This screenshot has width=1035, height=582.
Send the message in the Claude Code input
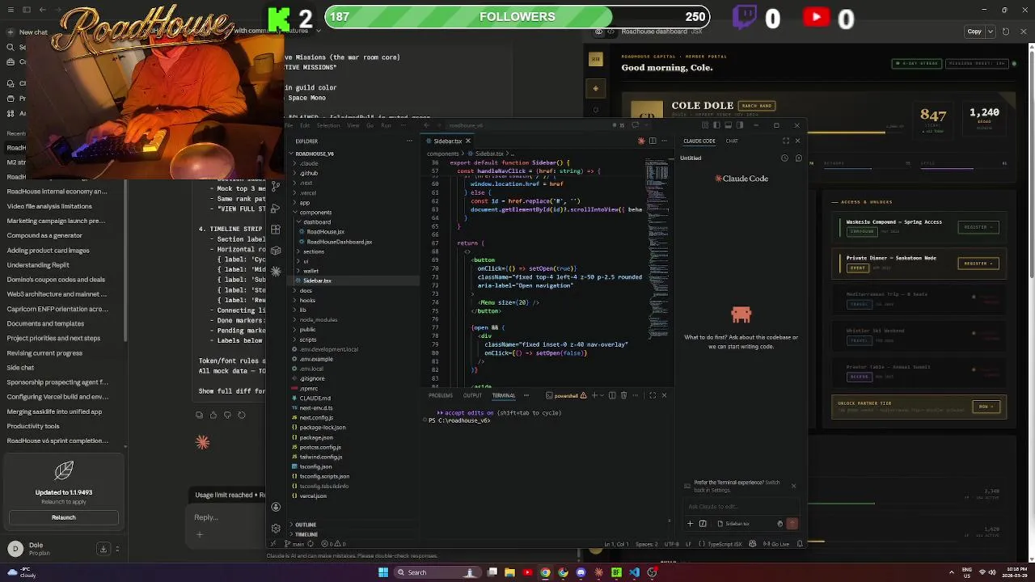pyautogui.click(x=792, y=524)
